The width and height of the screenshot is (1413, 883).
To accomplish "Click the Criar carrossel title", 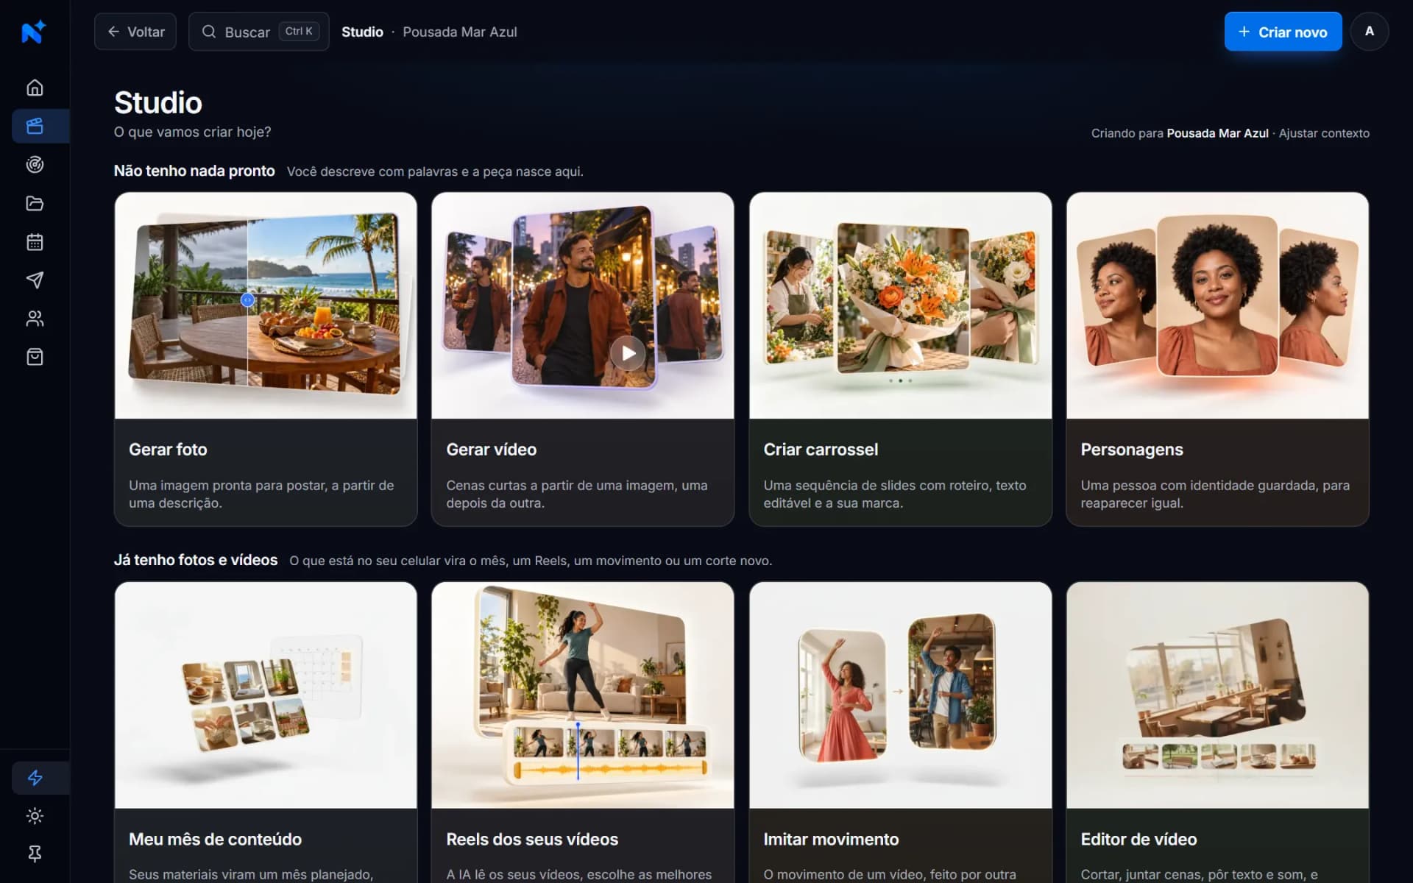I will (x=821, y=450).
